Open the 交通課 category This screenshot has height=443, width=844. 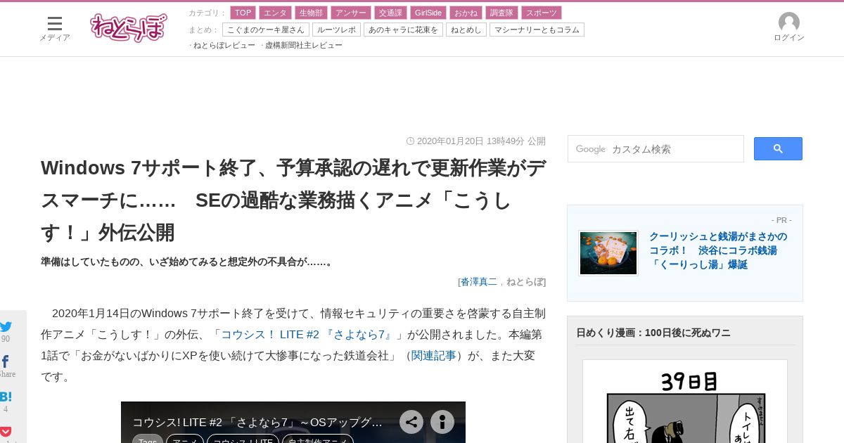click(x=390, y=13)
